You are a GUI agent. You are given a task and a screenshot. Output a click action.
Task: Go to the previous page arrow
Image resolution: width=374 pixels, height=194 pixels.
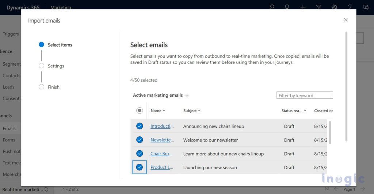[336, 189]
